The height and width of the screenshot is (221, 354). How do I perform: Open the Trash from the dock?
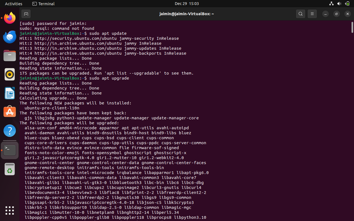9,169
